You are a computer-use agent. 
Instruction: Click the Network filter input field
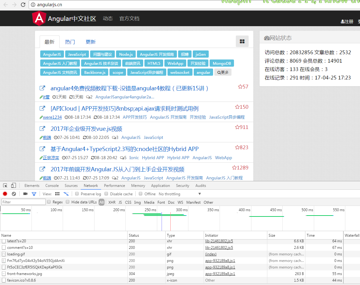(x=23, y=202)
